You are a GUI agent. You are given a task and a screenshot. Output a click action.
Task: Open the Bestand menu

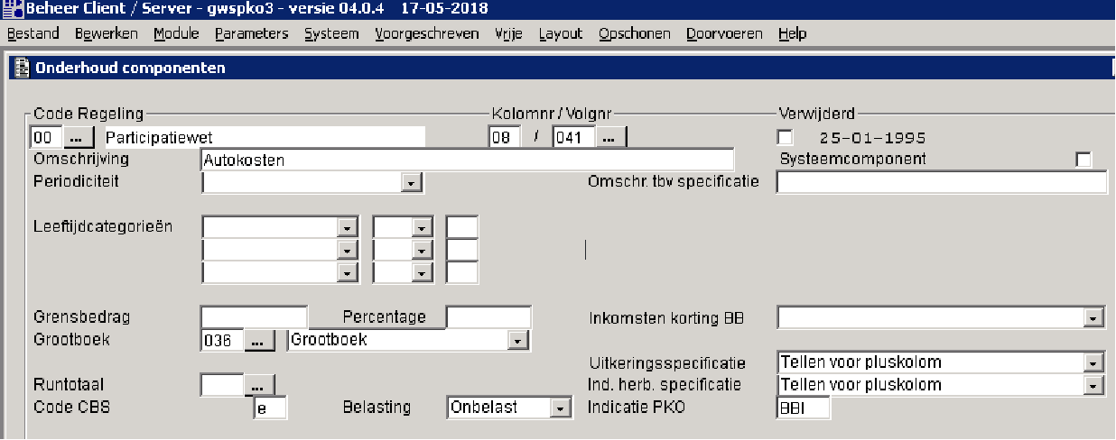coord(33,33)
